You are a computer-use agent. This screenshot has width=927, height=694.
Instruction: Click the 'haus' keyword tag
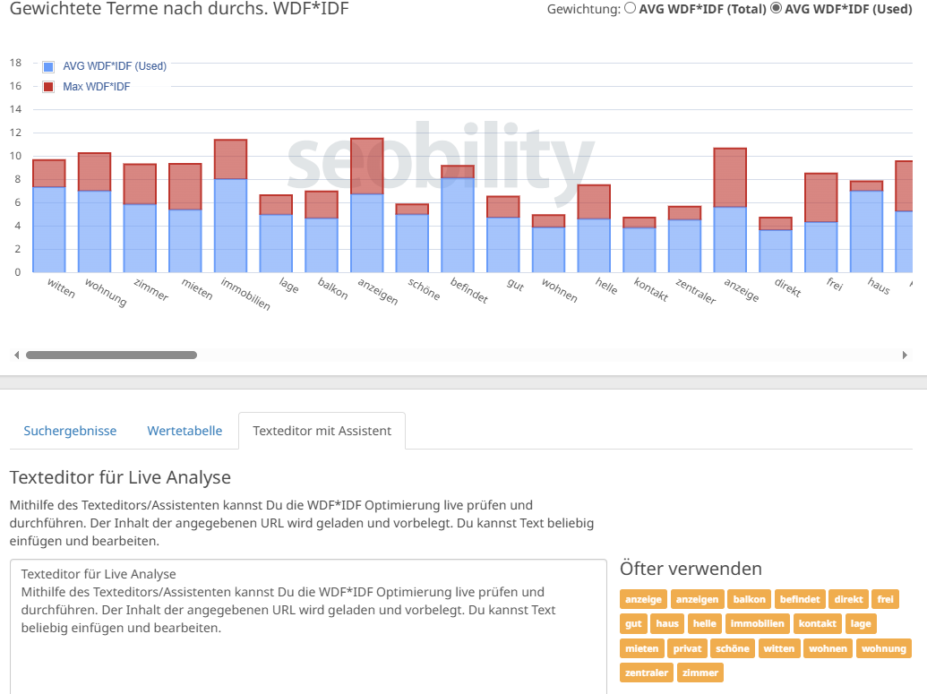pos(667,623)
